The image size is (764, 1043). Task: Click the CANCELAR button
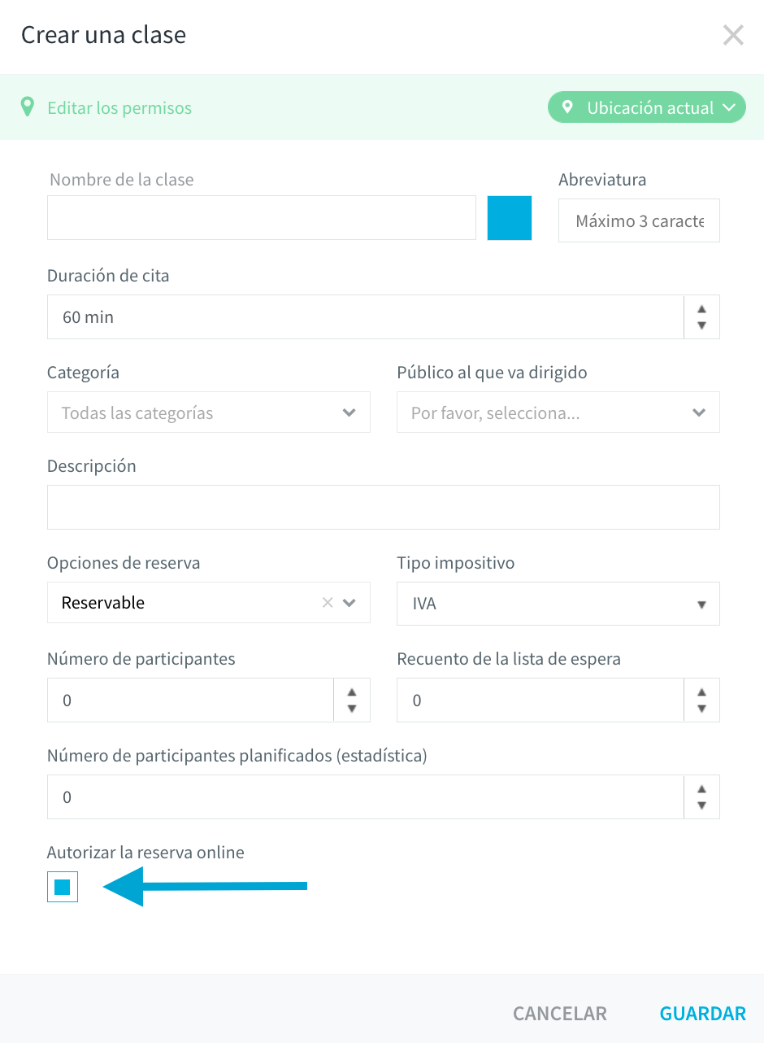[x=560, y=1014]
